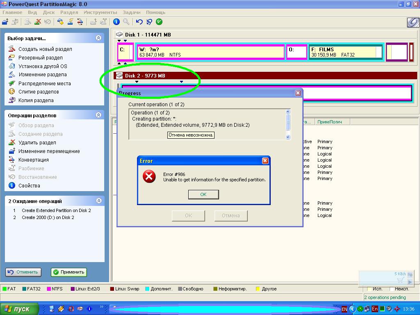Click the Linux Swap legend color swatch
This screenshot has width=420, height=315.
tap(112, 289)
